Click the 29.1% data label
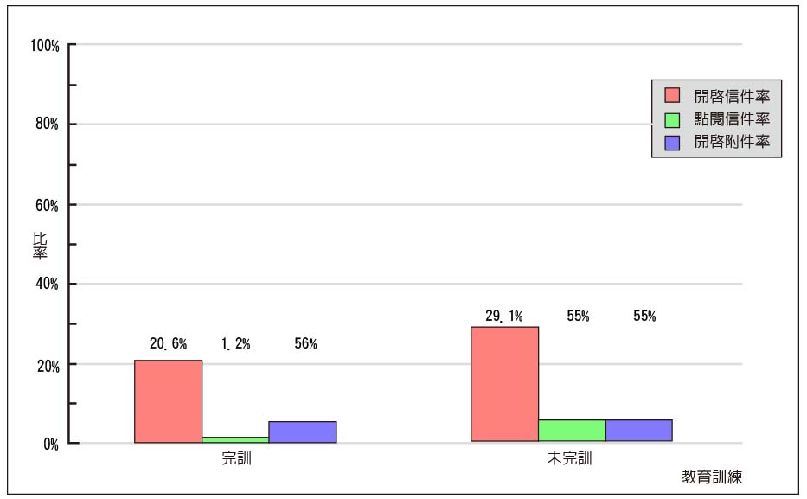Image resolution: width=807 pixels, height=499 pixels. click(504, 316)
